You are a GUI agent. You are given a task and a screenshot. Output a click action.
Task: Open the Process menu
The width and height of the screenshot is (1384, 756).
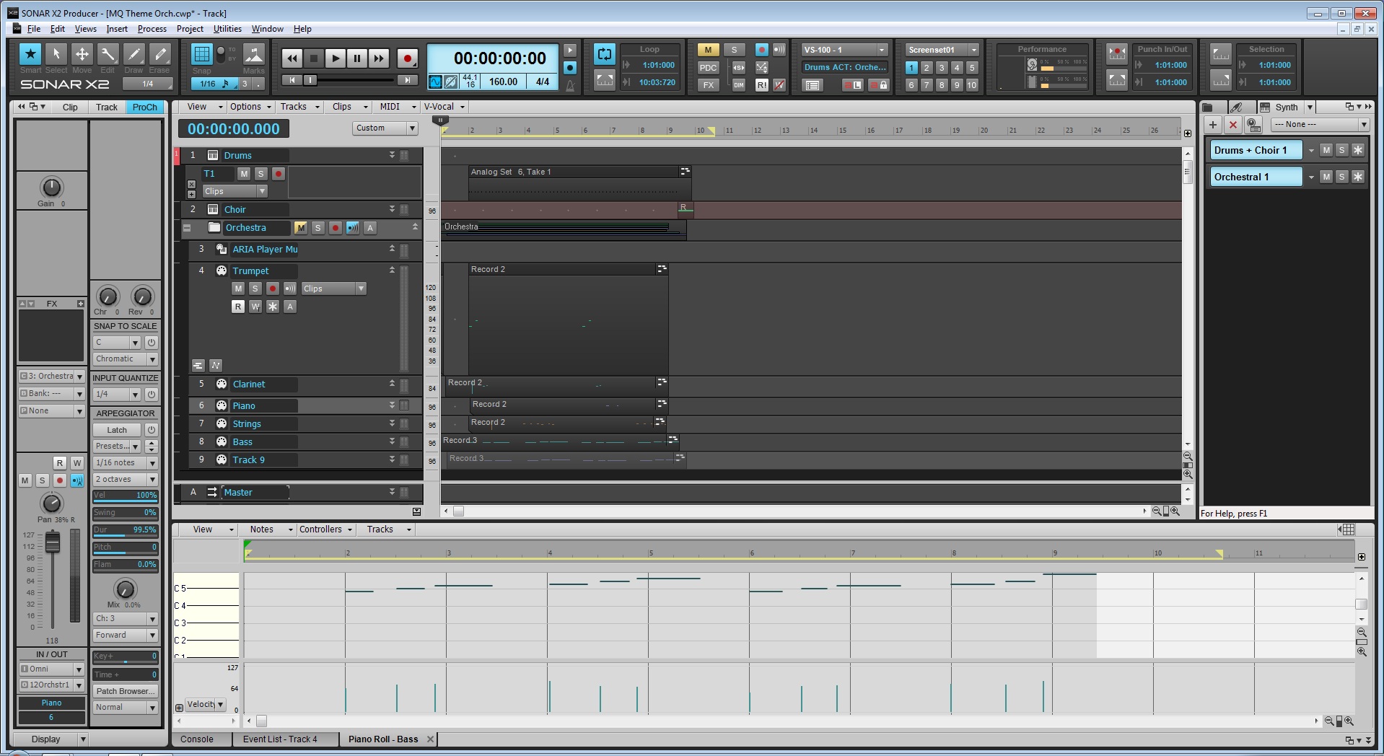tap(152, 29)
